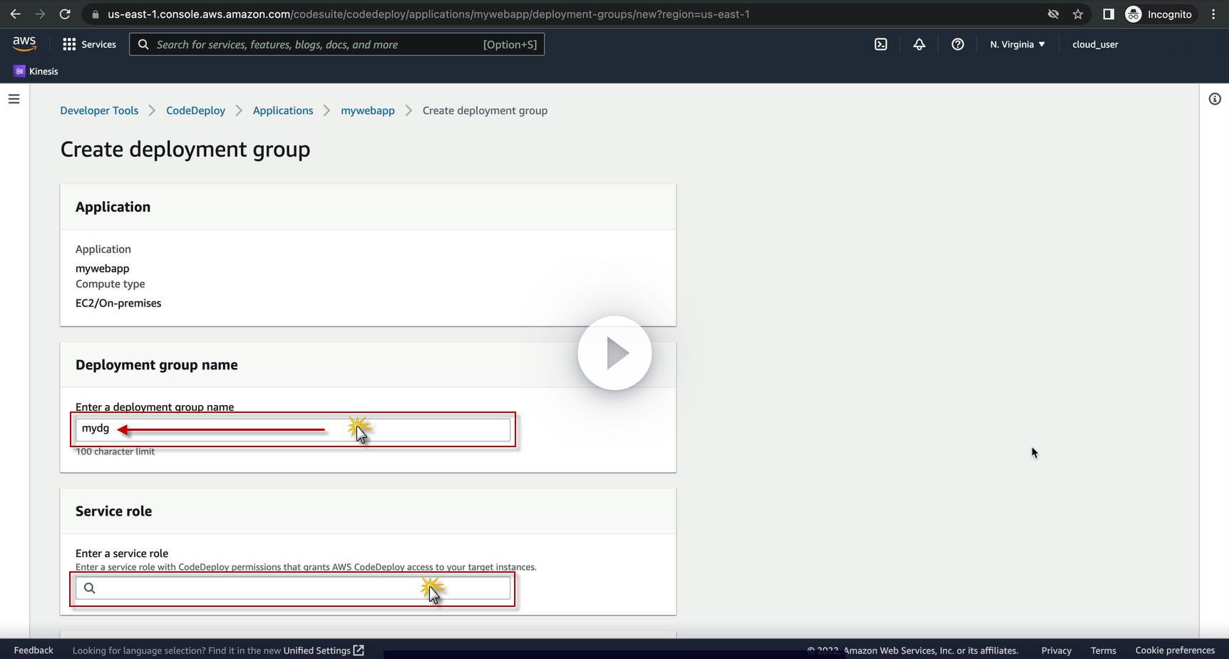Open the cloud_user account menu
The width and height of the screenshot is (1229, 659).
1095,44
